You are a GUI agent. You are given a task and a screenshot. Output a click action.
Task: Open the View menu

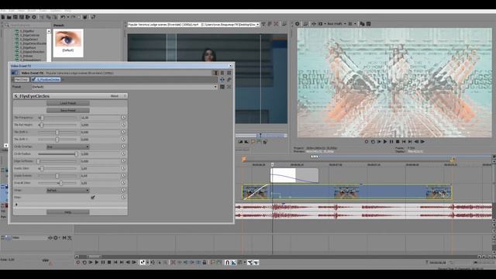(22, 11)
